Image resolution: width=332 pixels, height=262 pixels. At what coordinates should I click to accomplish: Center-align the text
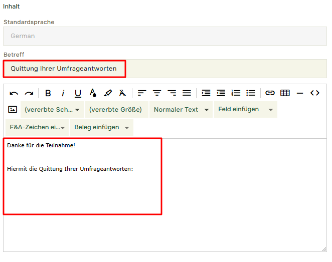tap(157, 93)
